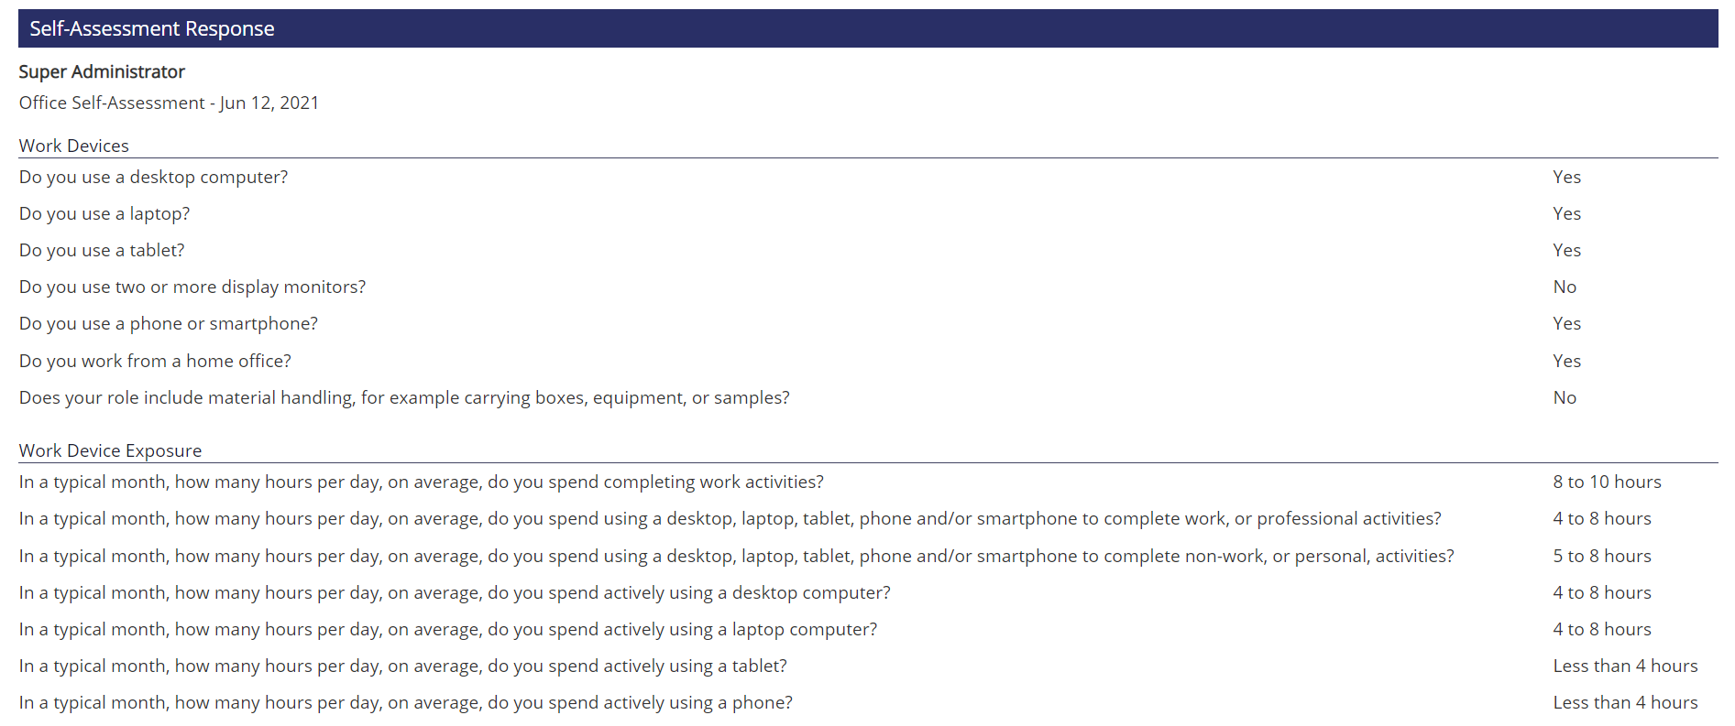Click the No answer for material handling
Viewport: 1735px width, 726px height.
[1565, 397]
